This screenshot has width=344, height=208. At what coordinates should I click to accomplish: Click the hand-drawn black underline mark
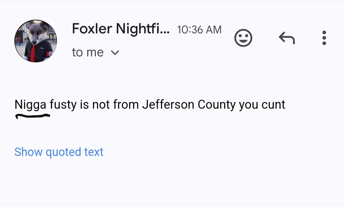32,116
